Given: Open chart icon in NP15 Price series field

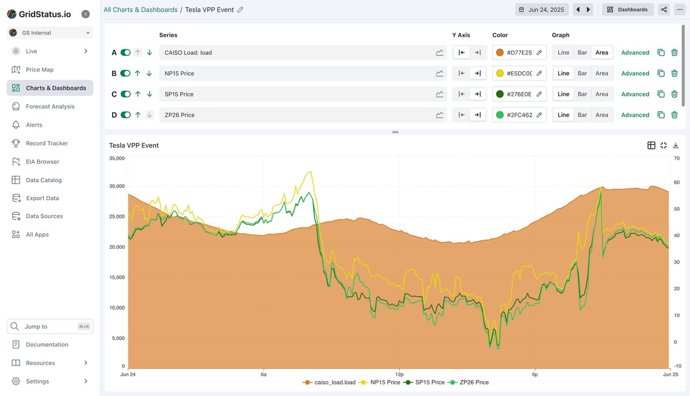Looking at the screenshot, I should click(439, 74).
